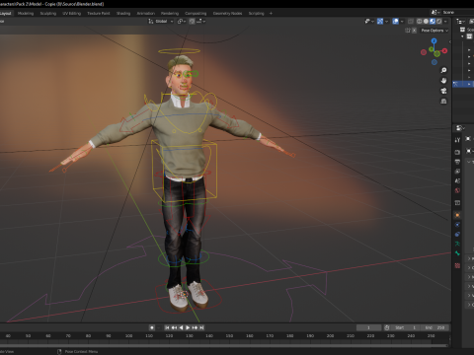Open the Global transform orientation dropdown
474x355 pixels.
161,21
